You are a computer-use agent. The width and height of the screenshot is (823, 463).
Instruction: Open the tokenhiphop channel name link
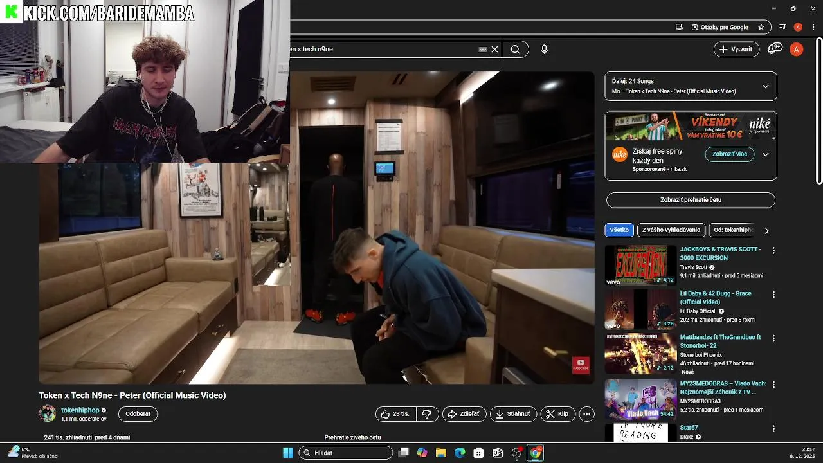pyautogui.click(x=80, y=410)
